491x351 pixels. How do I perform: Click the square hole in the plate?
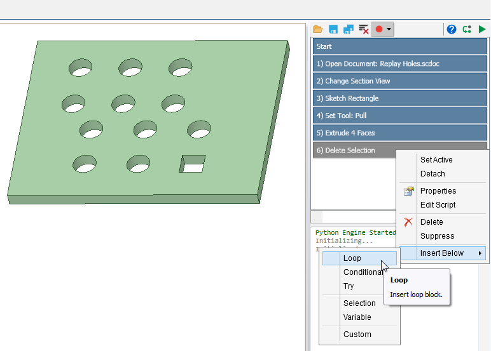tap(192, 164)
